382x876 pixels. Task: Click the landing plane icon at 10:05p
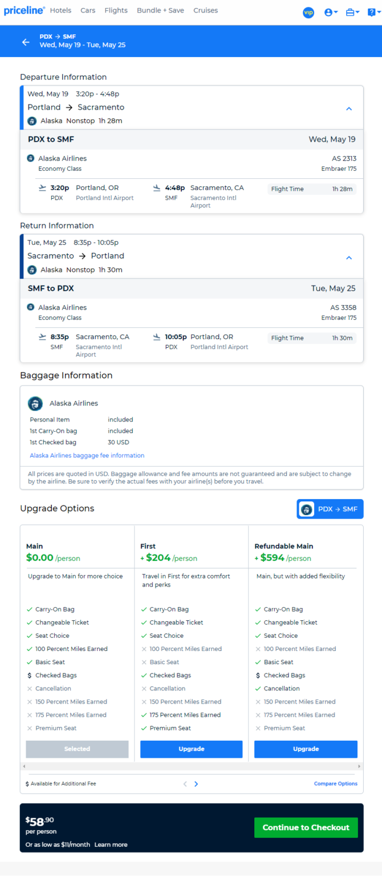click(x=157, y=337)
